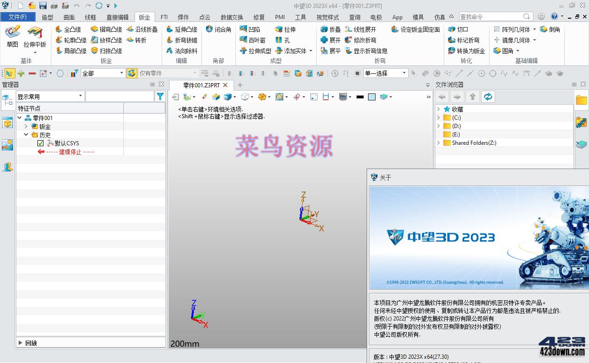Open the settings gear beside command search
This screenshot has width=589, height=363.
pos(541,16)
